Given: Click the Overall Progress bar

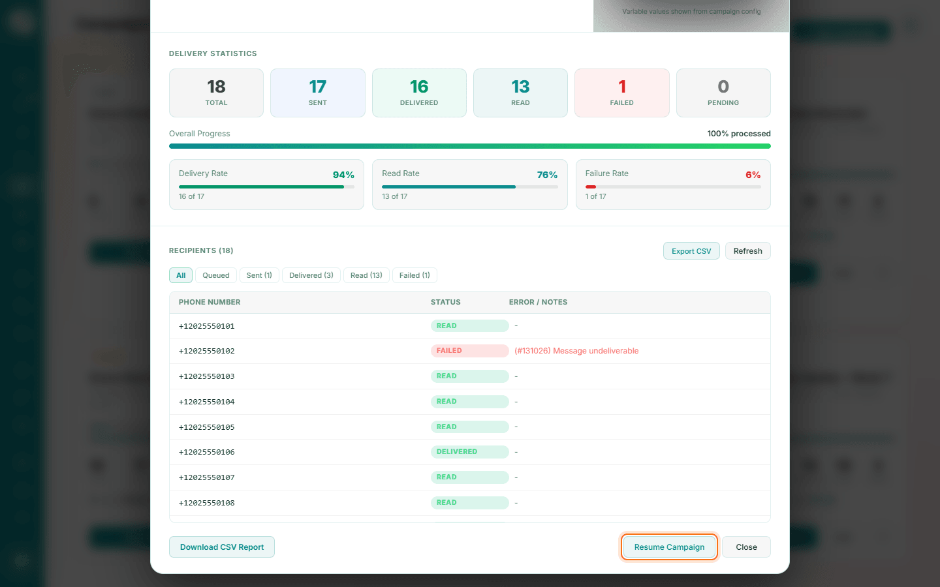Looking at the screenshot, I should point(470,146).
